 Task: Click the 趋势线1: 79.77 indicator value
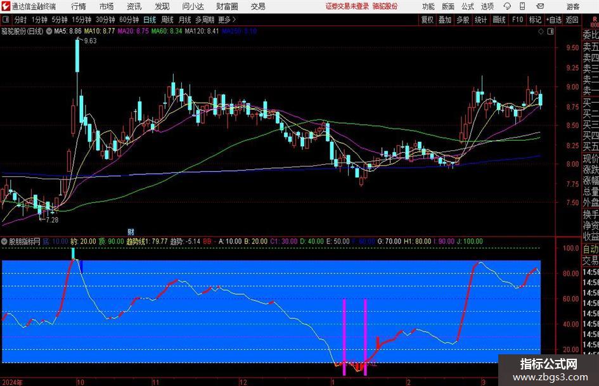(147, 241)
